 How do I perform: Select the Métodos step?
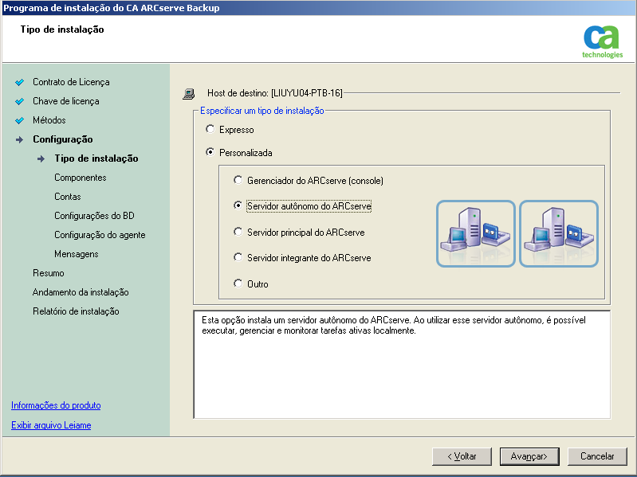pos(49,120)
